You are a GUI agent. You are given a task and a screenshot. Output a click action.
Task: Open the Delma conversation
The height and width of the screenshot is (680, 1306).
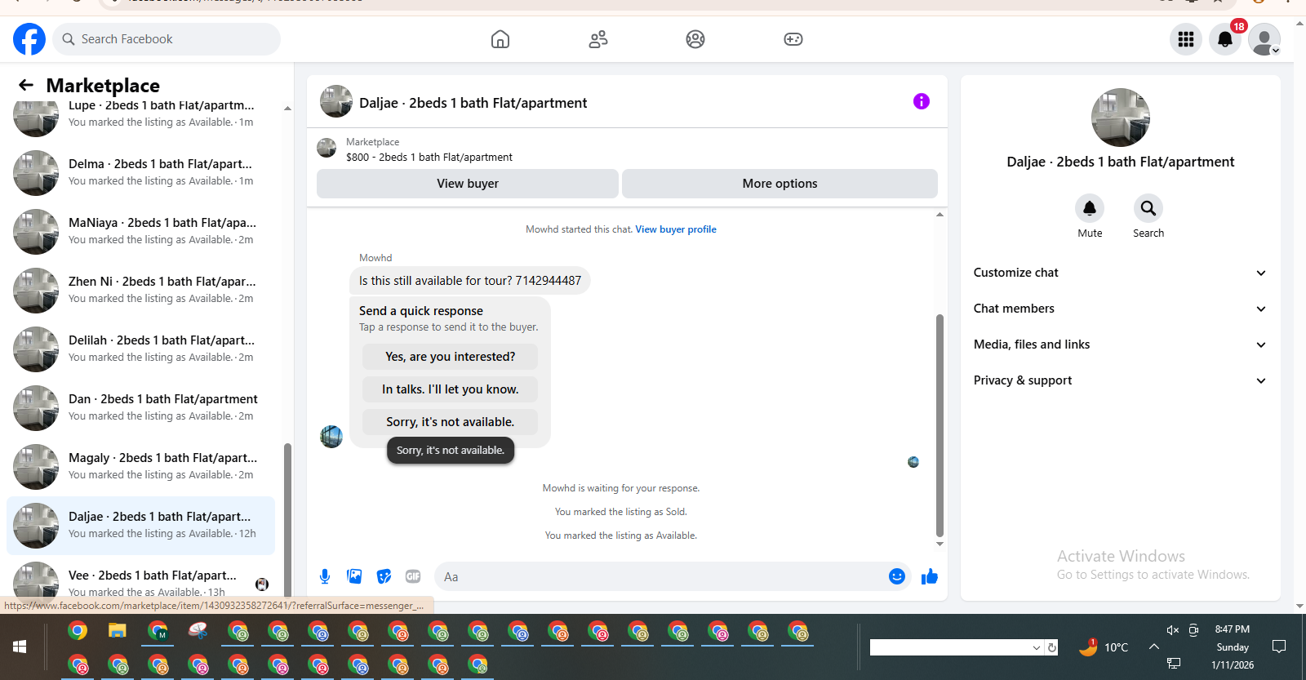tap(140, 173)
